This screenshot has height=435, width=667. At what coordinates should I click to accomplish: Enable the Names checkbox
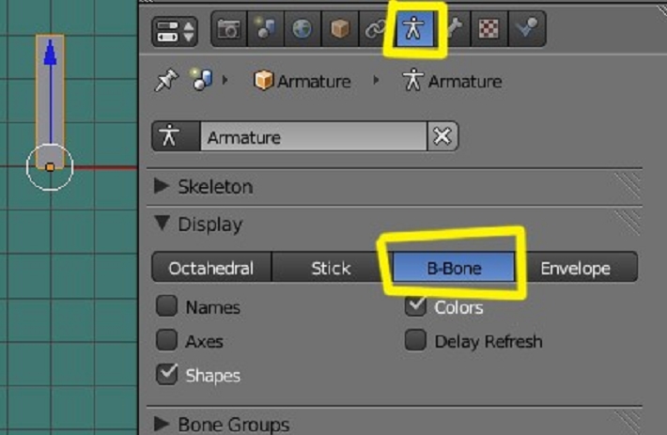click(167, 306)
